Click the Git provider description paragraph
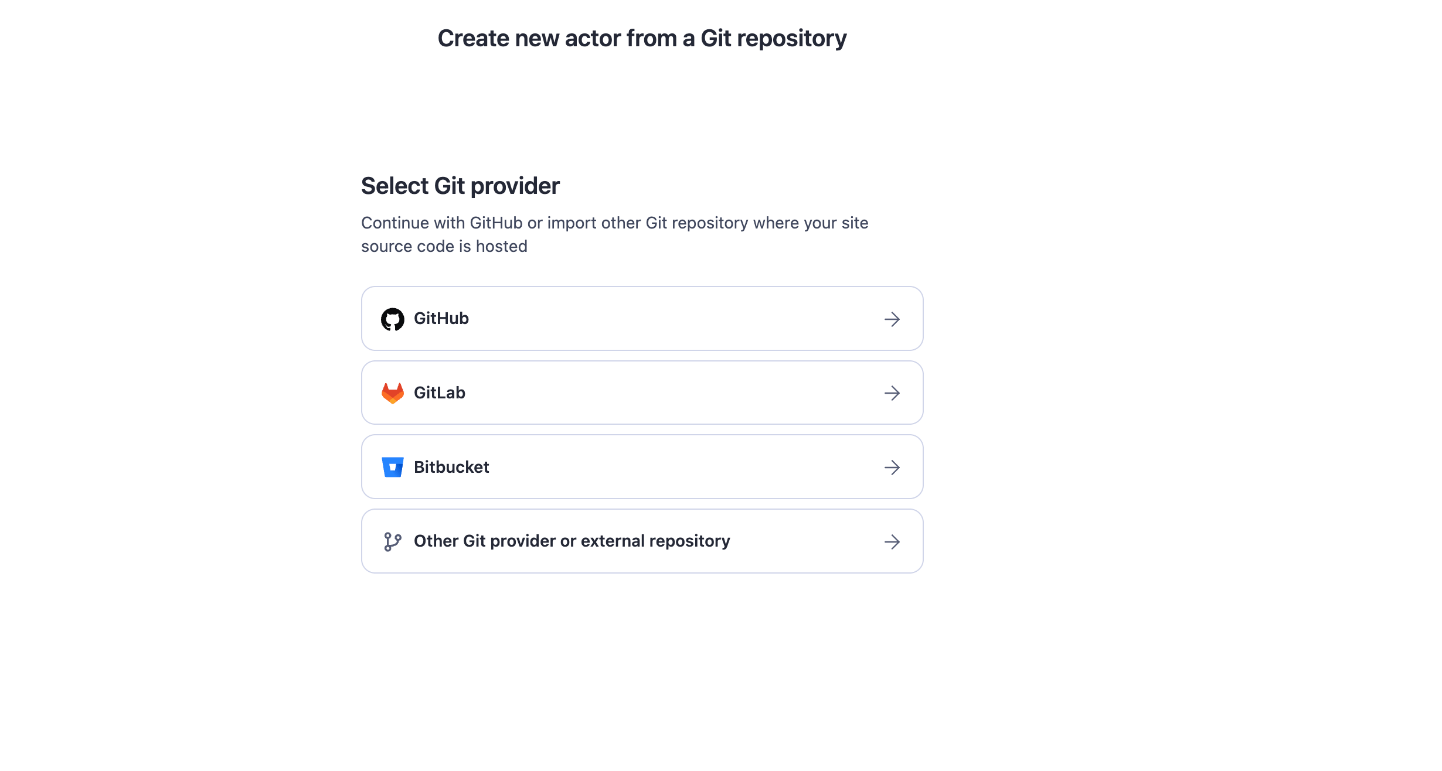 (x=615, y=234)
